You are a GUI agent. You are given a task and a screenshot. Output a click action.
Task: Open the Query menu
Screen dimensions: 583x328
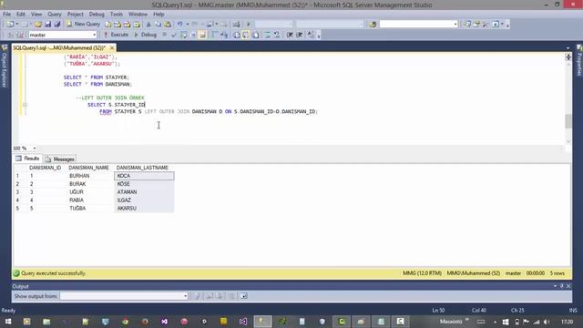(55, 15)
